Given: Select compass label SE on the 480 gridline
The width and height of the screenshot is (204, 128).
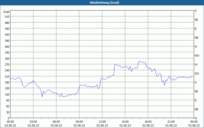Looking at the screenshot, I should [196, 20].
